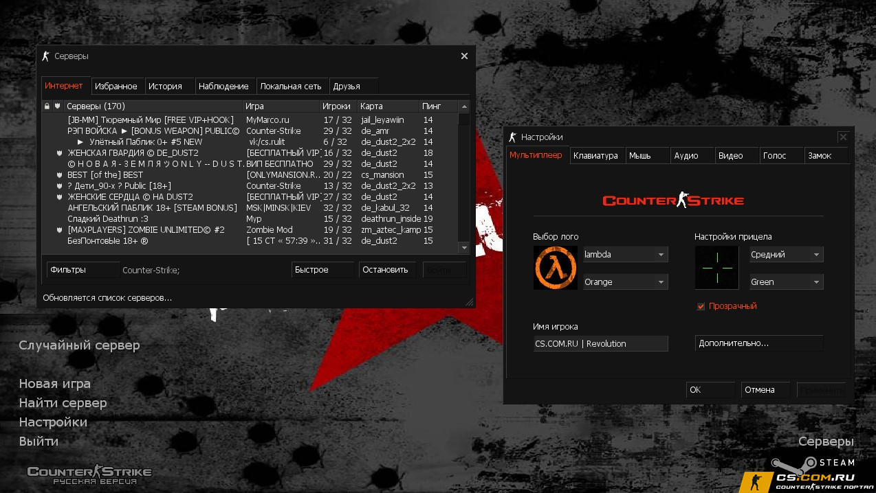The image size is (876, 493).
Task: Click shield icon beside Дети_90-х server
Action: (59, 186)
